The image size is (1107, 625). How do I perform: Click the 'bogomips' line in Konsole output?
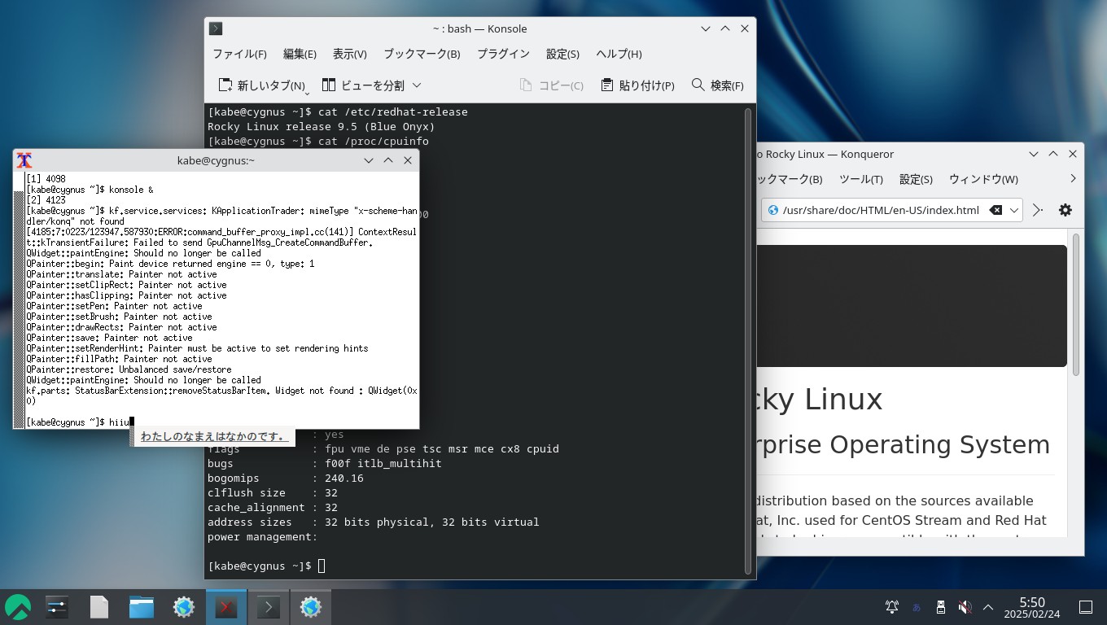point(286,478)
